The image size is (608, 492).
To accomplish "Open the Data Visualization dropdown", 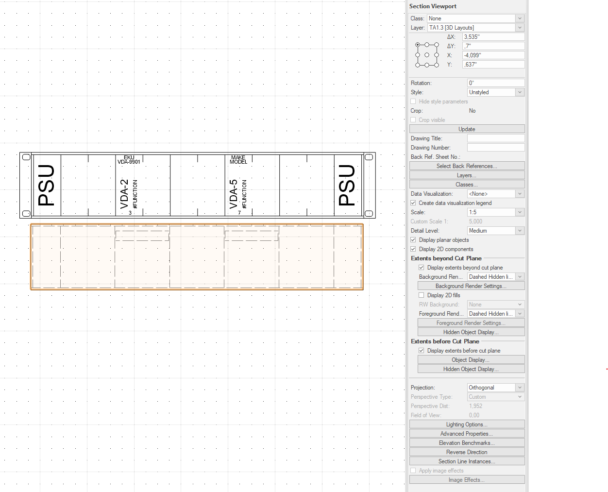I will point(495,194).
